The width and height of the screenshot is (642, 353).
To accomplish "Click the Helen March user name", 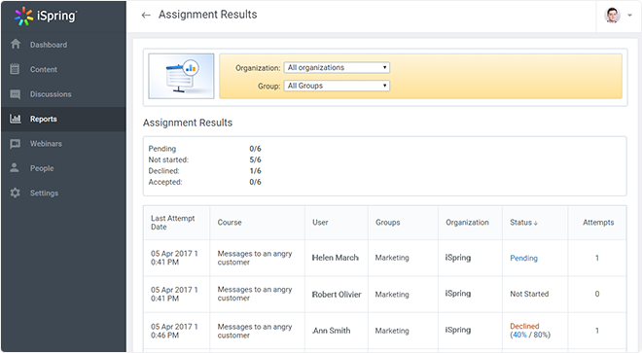I will [x=336, y=258].
